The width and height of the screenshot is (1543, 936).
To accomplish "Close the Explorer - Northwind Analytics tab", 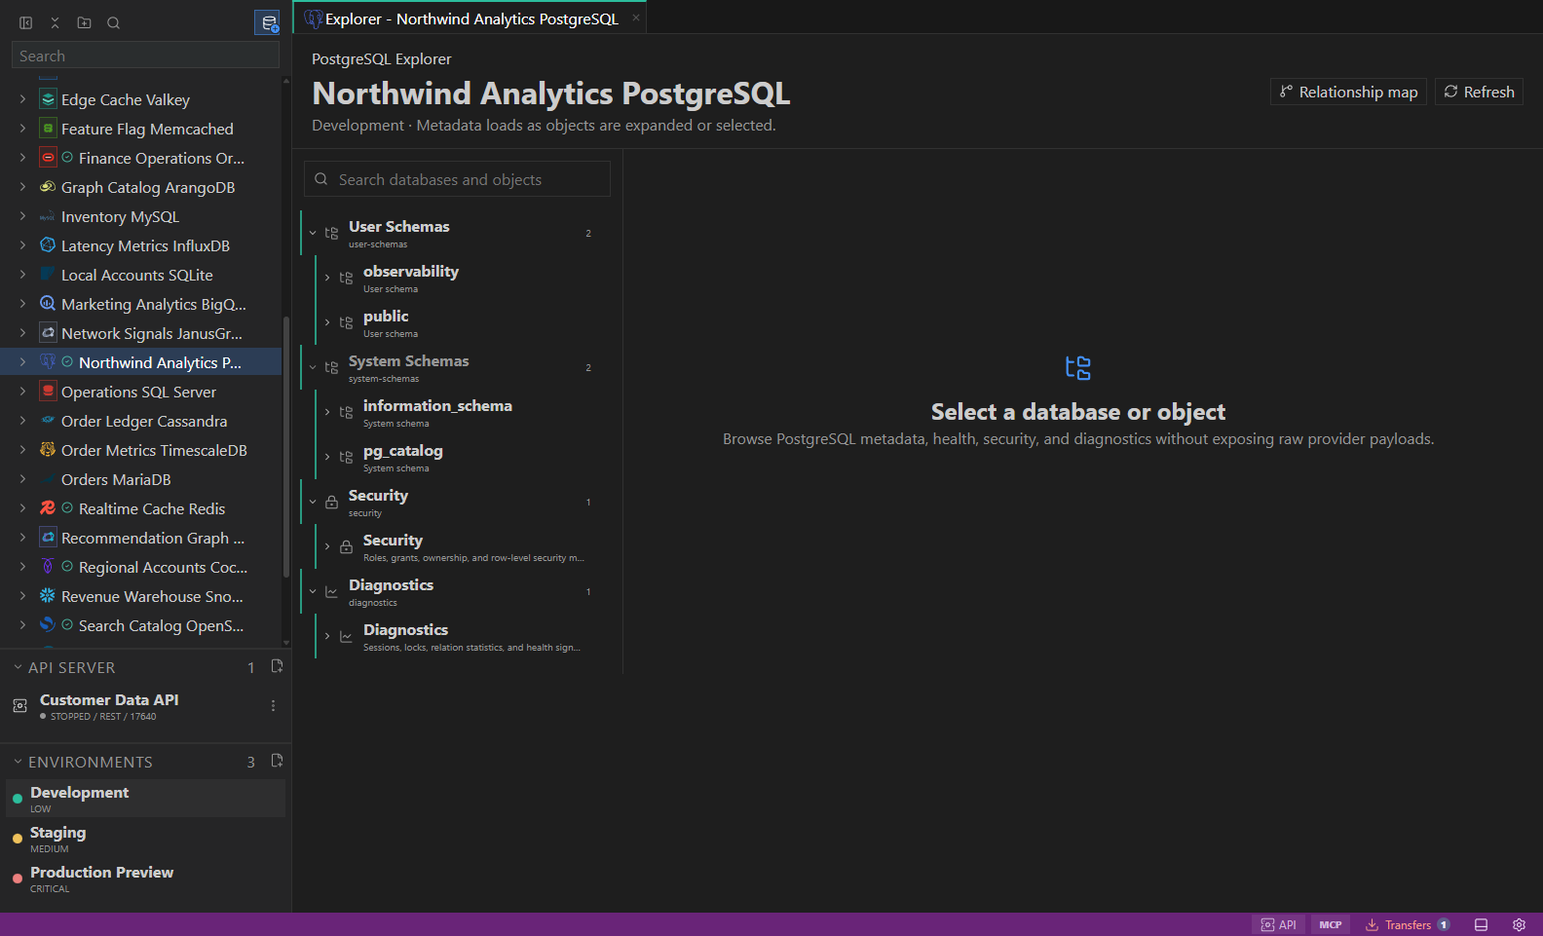I will (x=636, y=18).
